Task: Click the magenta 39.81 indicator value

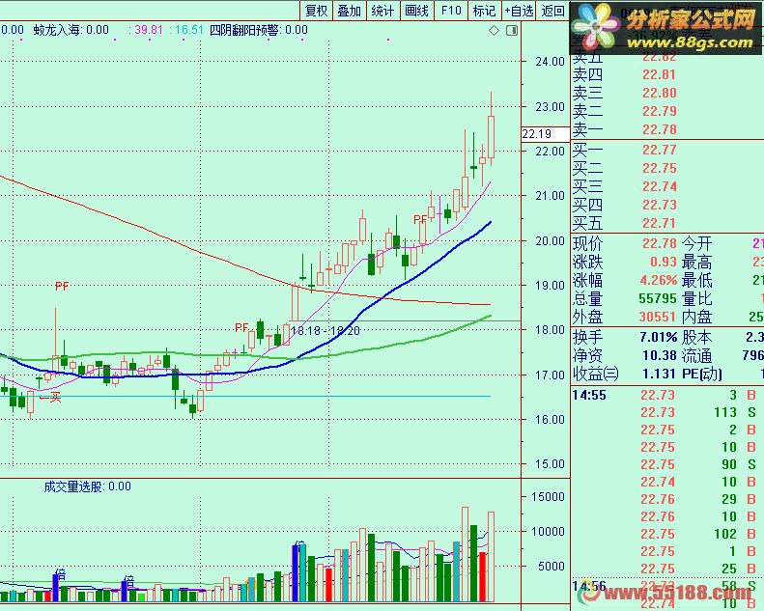Action: tap(149, 30)
